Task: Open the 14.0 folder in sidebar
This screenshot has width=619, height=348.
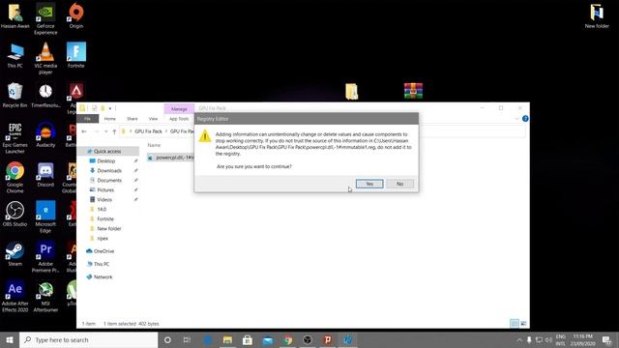Action: [102, 209]
